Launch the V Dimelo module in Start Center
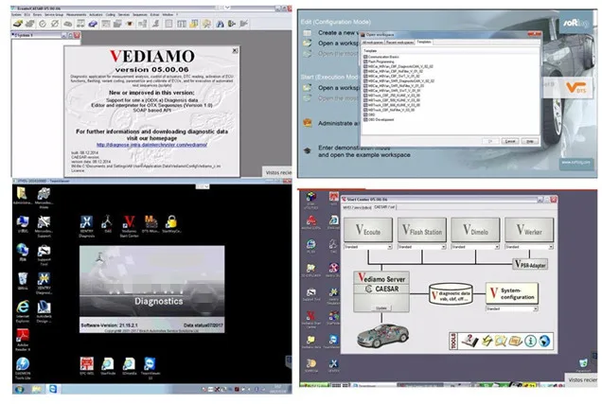The image size is (602, 404). (x=475, y=230)
